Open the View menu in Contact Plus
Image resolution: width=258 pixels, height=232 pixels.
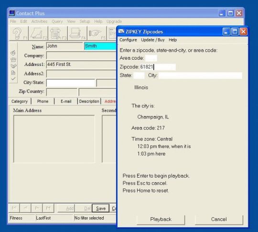pyautogui.click(x=71, y=21)
